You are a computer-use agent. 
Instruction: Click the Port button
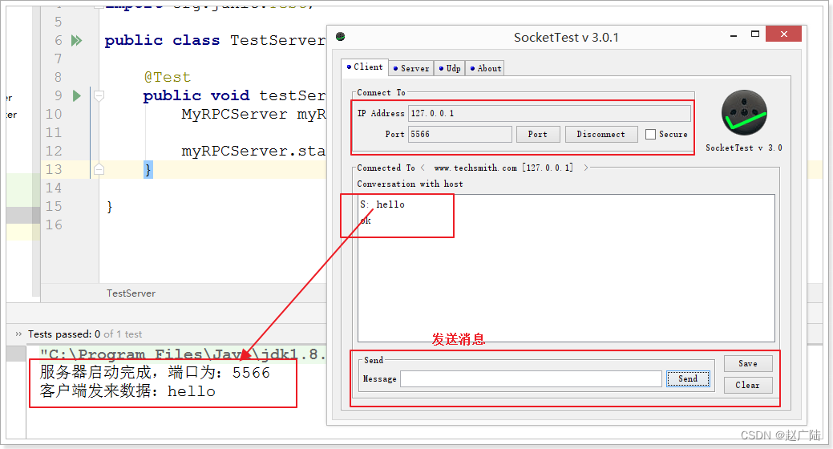click(538, 134)
